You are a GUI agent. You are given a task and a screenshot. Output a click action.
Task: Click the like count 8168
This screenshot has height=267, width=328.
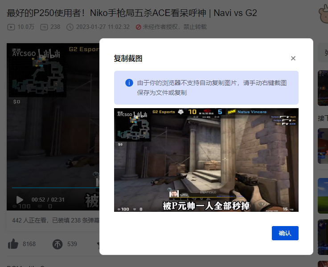point(29,244)
